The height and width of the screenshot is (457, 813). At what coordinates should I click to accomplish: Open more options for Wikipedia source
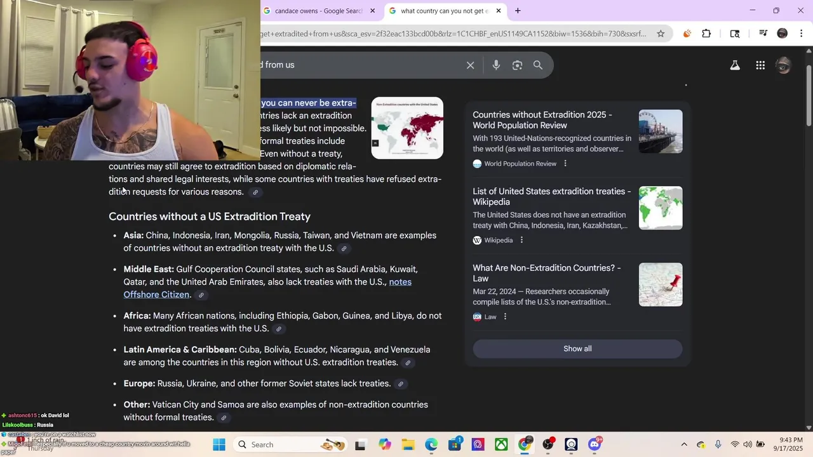tap(521, 240)
